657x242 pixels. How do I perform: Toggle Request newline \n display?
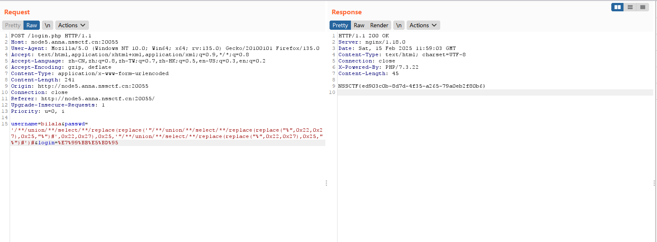coord(48,25)
